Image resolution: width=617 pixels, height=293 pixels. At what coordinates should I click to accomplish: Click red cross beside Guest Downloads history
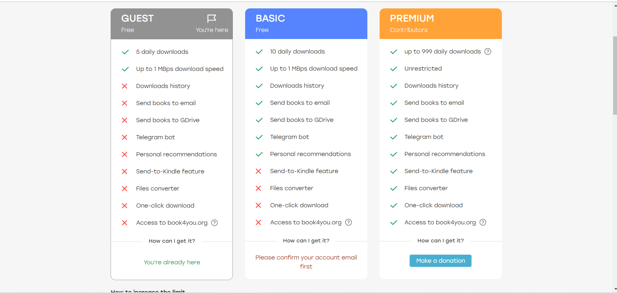tap(124, 86)
